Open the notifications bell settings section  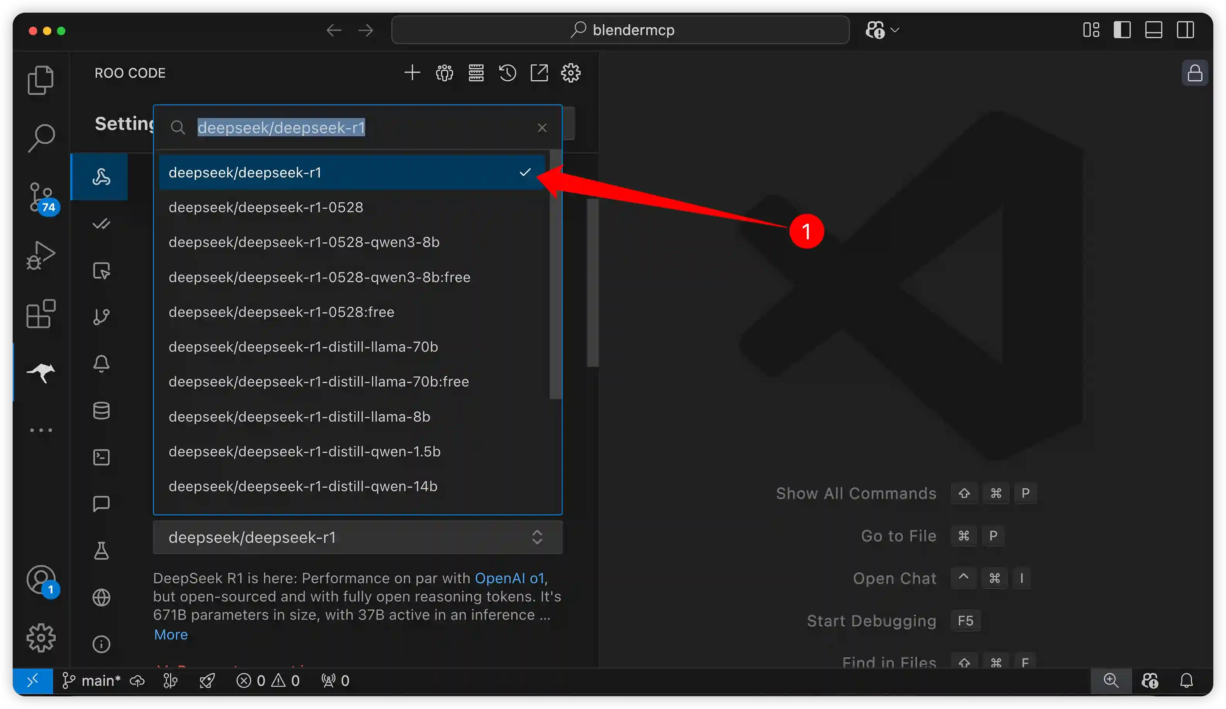101,363
